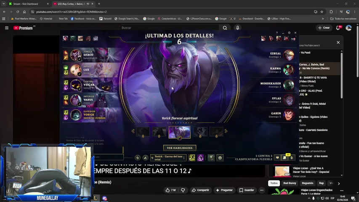Screen dimensions: 359x202
Task: Select the last locked skin thumbnail
Action: 216,132
